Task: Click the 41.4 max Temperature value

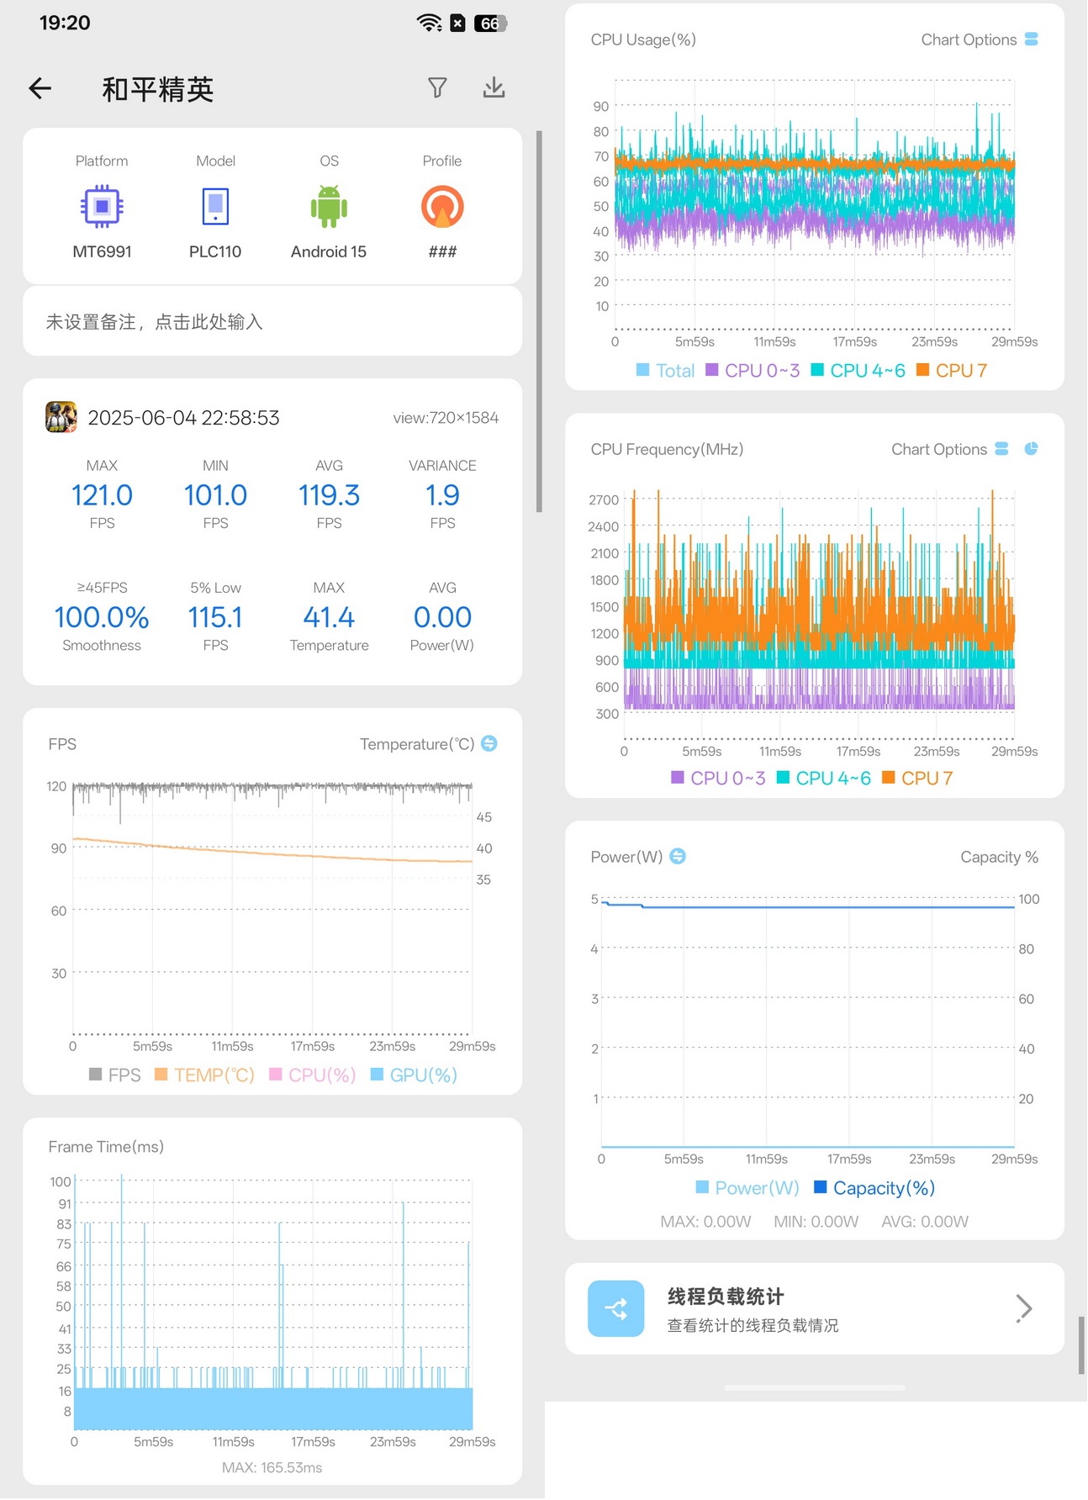Action: click(329, 617)
